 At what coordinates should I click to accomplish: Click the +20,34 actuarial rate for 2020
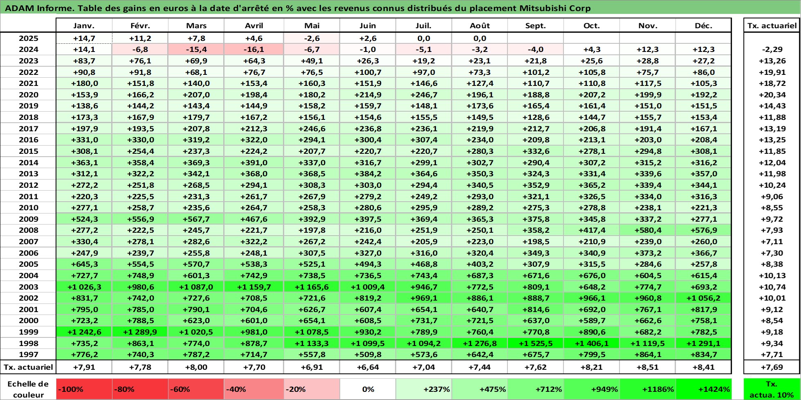point(772,94)
